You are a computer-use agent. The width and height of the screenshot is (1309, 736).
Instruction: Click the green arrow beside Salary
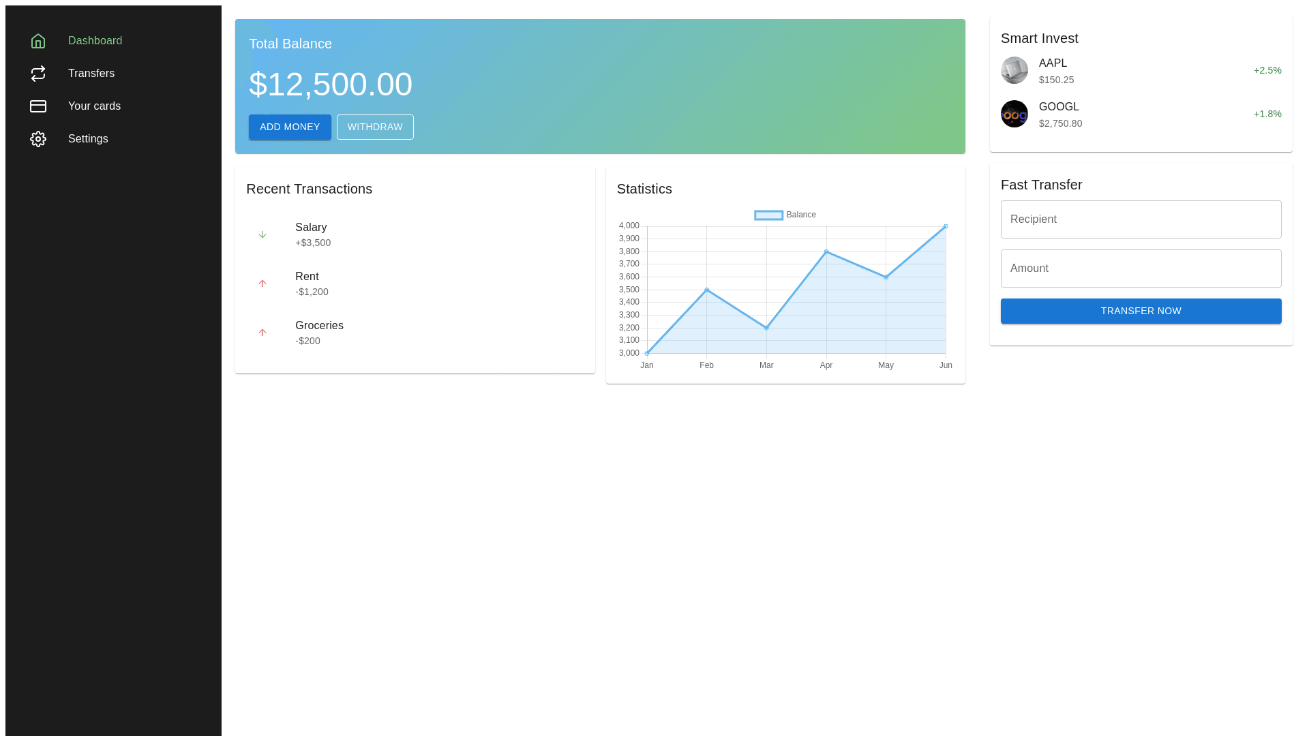coord(262,234)
